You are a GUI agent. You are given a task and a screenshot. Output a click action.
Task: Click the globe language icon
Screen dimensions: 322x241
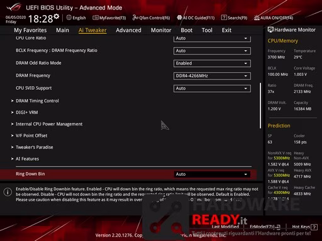coord(69,18)
